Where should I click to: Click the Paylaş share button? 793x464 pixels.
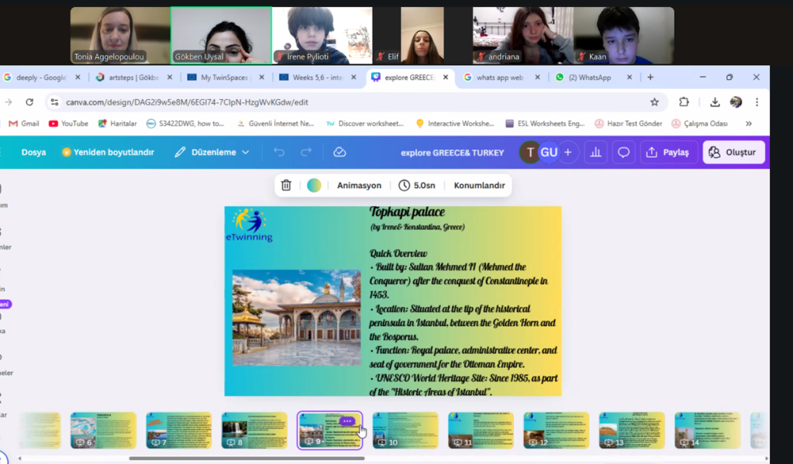[667, 153]
